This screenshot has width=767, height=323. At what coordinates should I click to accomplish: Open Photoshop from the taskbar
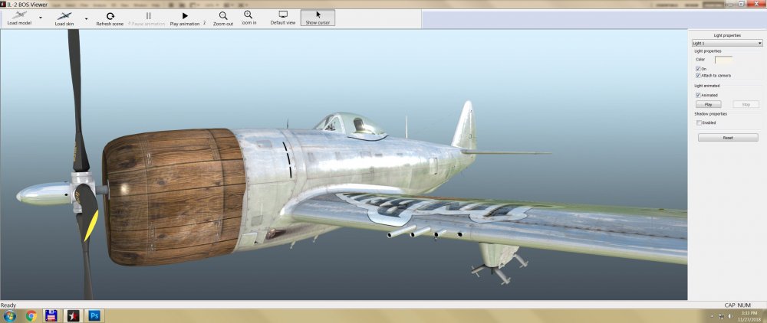(x=96, y=315)
